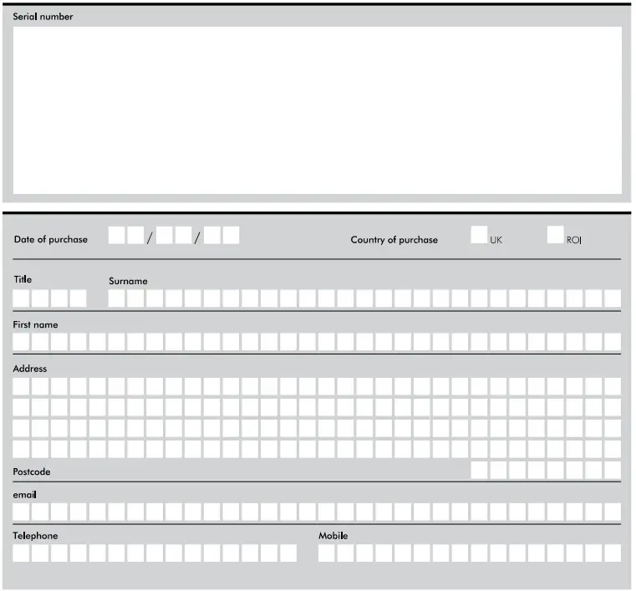Click the Serial number label
The height and width of the screenshot is (591, 636).
pos(43,17)
